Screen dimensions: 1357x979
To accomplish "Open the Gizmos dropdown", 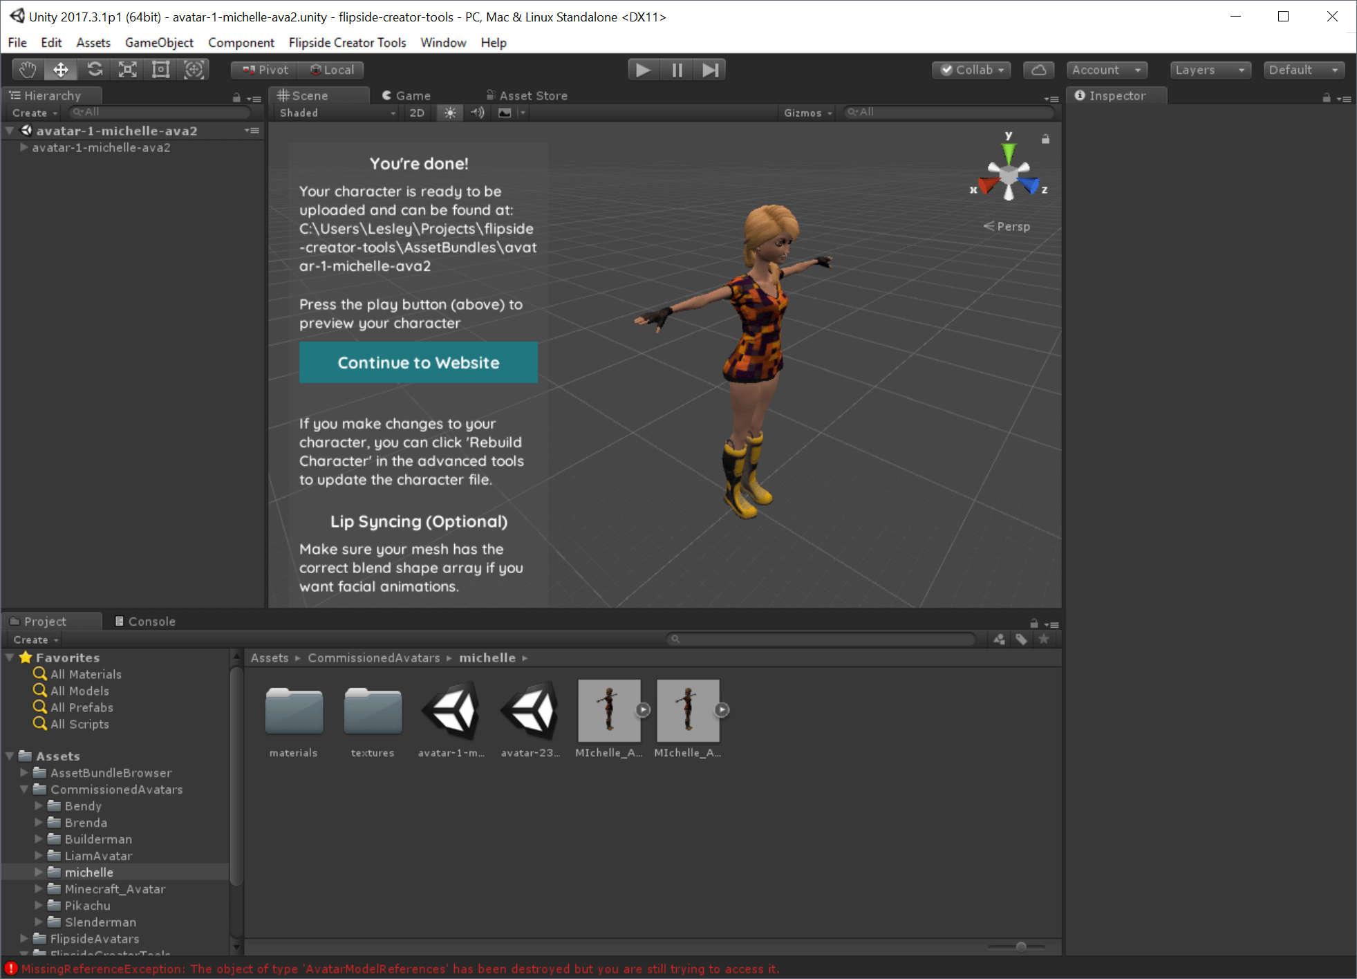I will (x=807, y=113).
